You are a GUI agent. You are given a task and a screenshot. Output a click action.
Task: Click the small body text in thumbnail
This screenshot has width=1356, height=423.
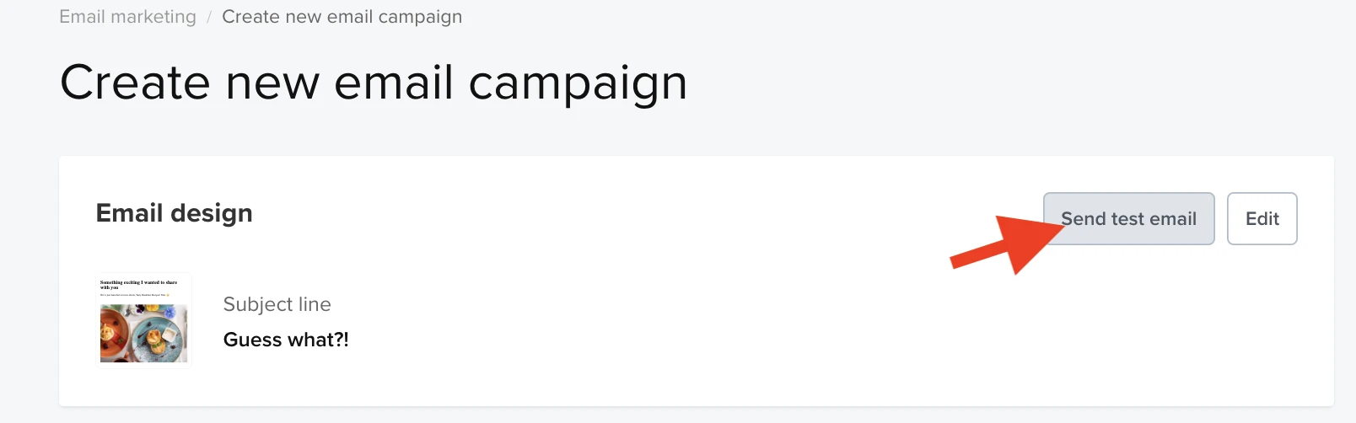click(x=135, y=295)
